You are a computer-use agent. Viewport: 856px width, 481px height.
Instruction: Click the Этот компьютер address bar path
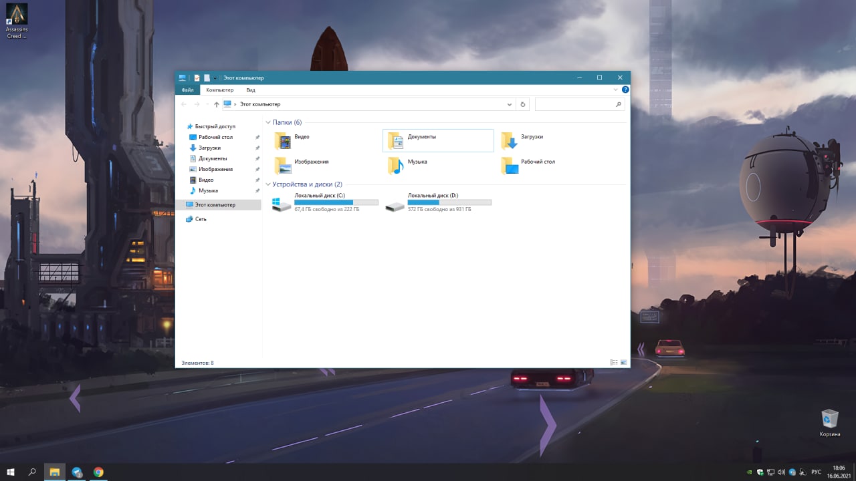(260, 104)
